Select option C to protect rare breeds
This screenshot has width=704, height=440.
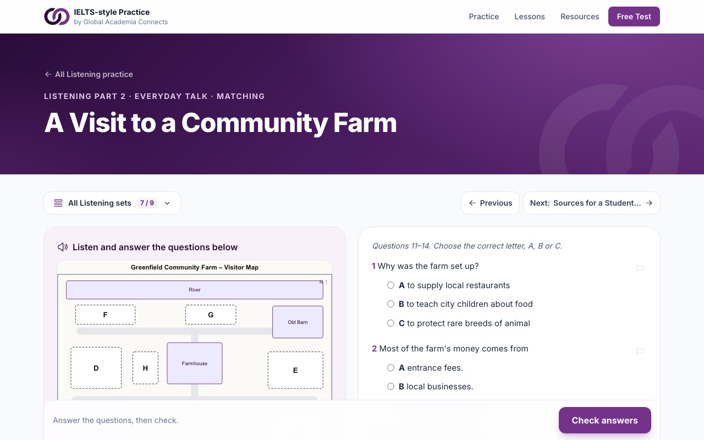(391, 323)
